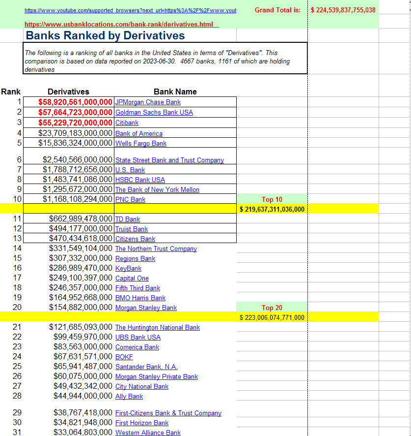Viewport: 411px width, 436px height.
Task: Click the City National Bank link
Action: (142, 387)
